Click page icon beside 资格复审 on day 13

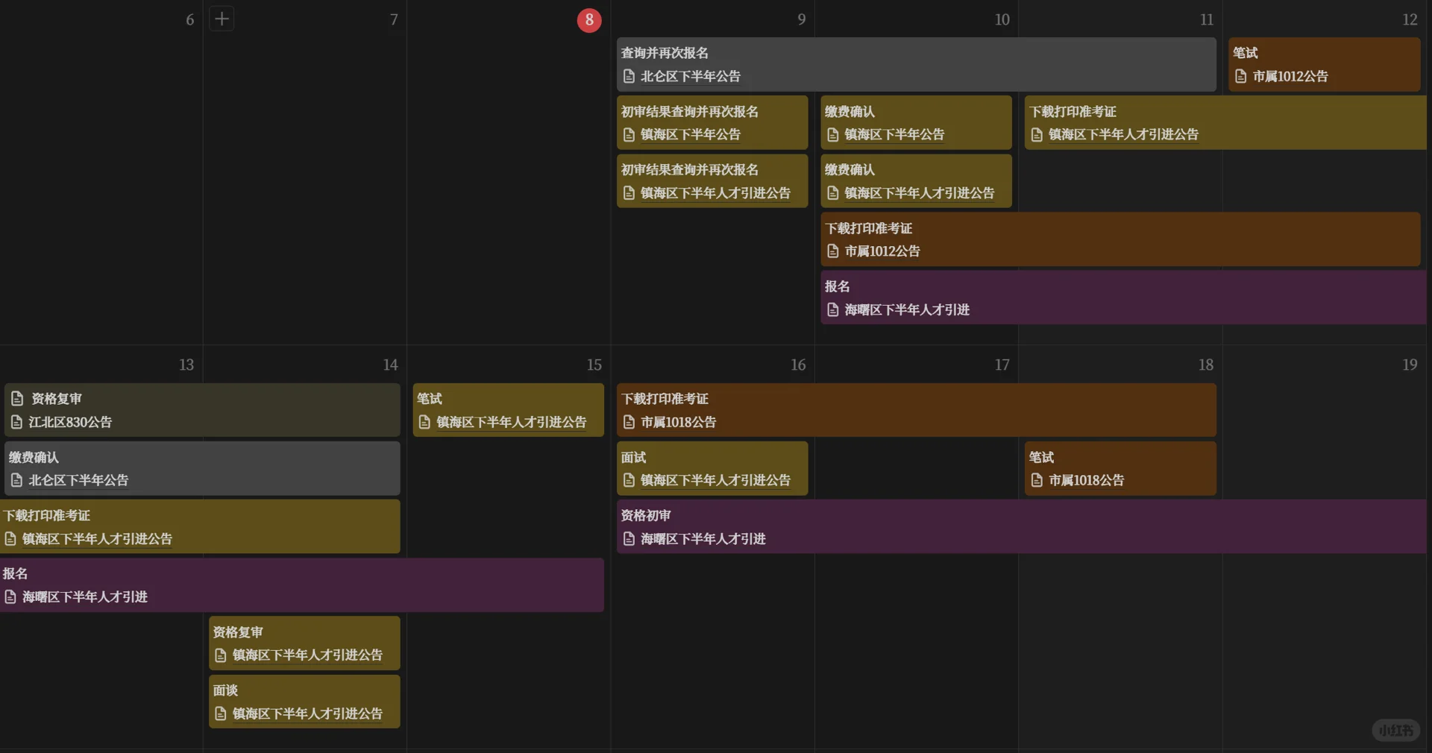tap(17, 399)
